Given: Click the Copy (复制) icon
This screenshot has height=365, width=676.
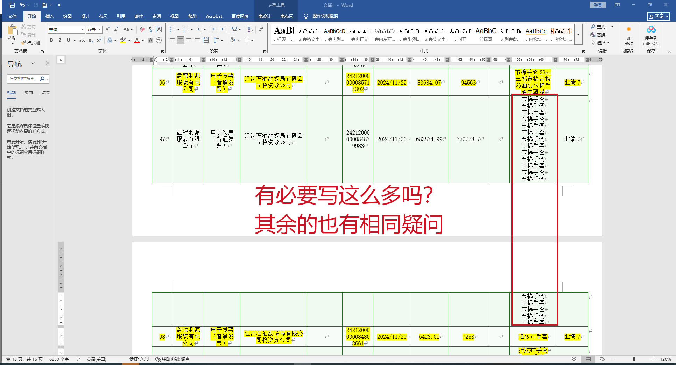Looking at the screenshot, I should [x=23, y=35].
